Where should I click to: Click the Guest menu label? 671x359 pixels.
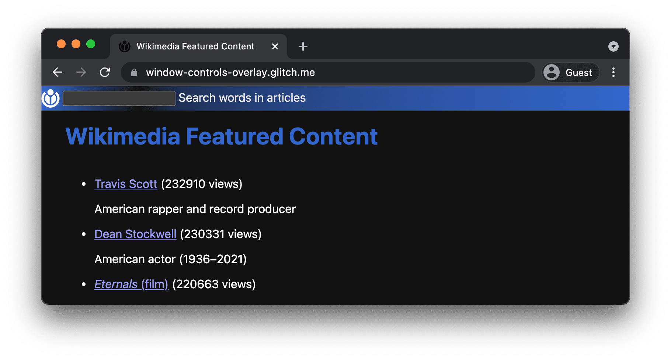(x=579, y=72)
